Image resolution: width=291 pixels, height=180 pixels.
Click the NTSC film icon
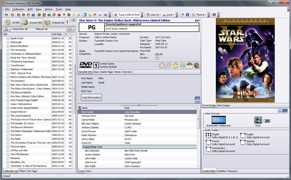pos(258,120)
